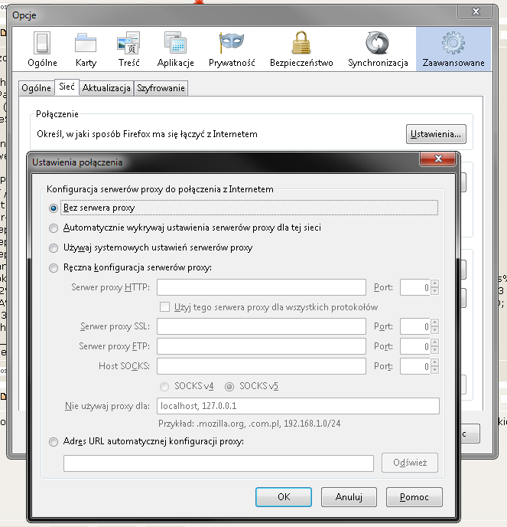Click the Ustawienia... button
This screenshot has width=507, height=527.
436,134
